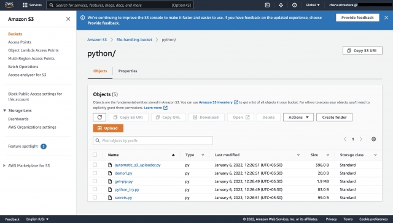Click the file icon for demo1.py
Screen dimensions: 393x223
[x=110, y=173]
